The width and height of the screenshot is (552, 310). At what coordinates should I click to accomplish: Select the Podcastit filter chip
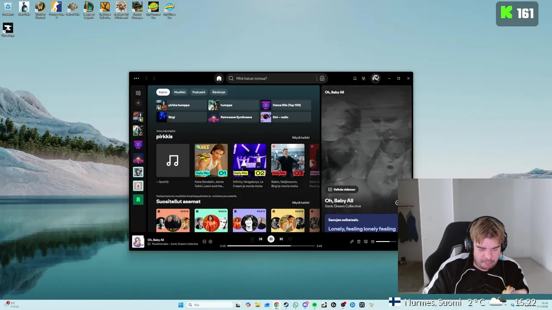[x=199, y=92]
